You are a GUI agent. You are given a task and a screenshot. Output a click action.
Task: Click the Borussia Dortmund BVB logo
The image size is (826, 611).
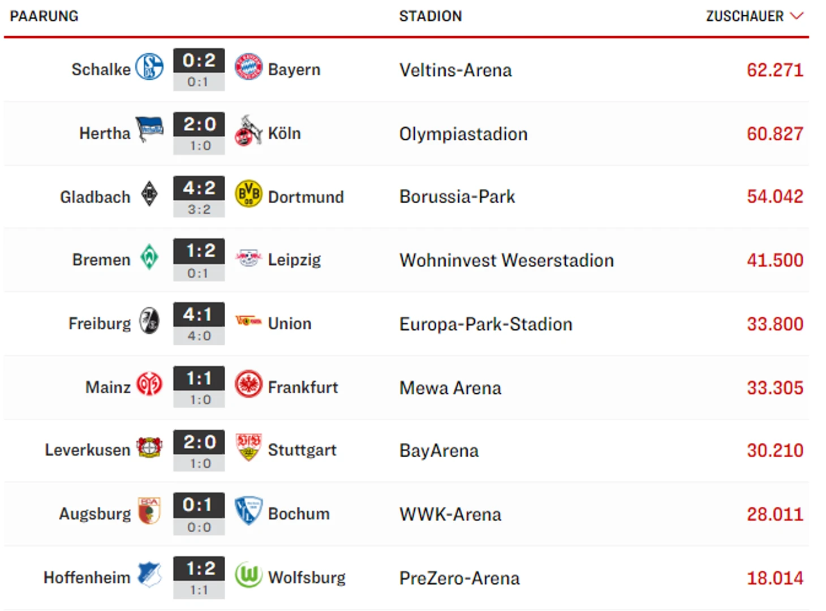pyautogui.click(x=248, y=194)
